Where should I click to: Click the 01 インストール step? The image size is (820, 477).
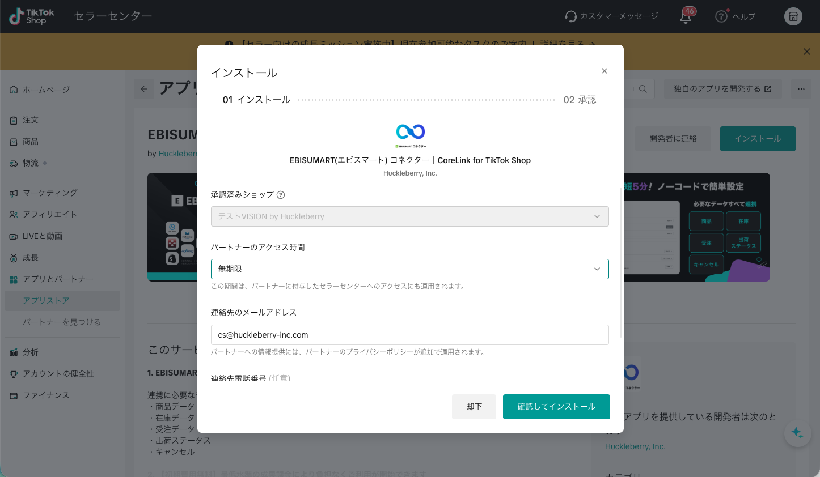pyautogui.click(x=256, y=100)
